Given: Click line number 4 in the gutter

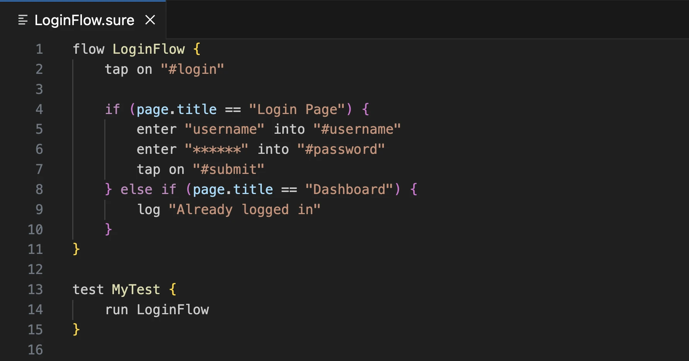Looking at the screenshot, I should [x=39, y=109].
